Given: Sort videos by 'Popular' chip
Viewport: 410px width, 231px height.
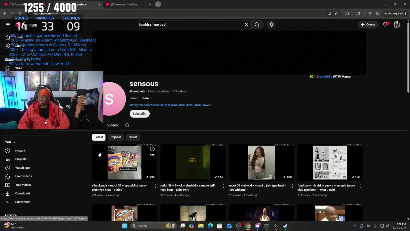Looking at the screenshot, I should (116, 137).
